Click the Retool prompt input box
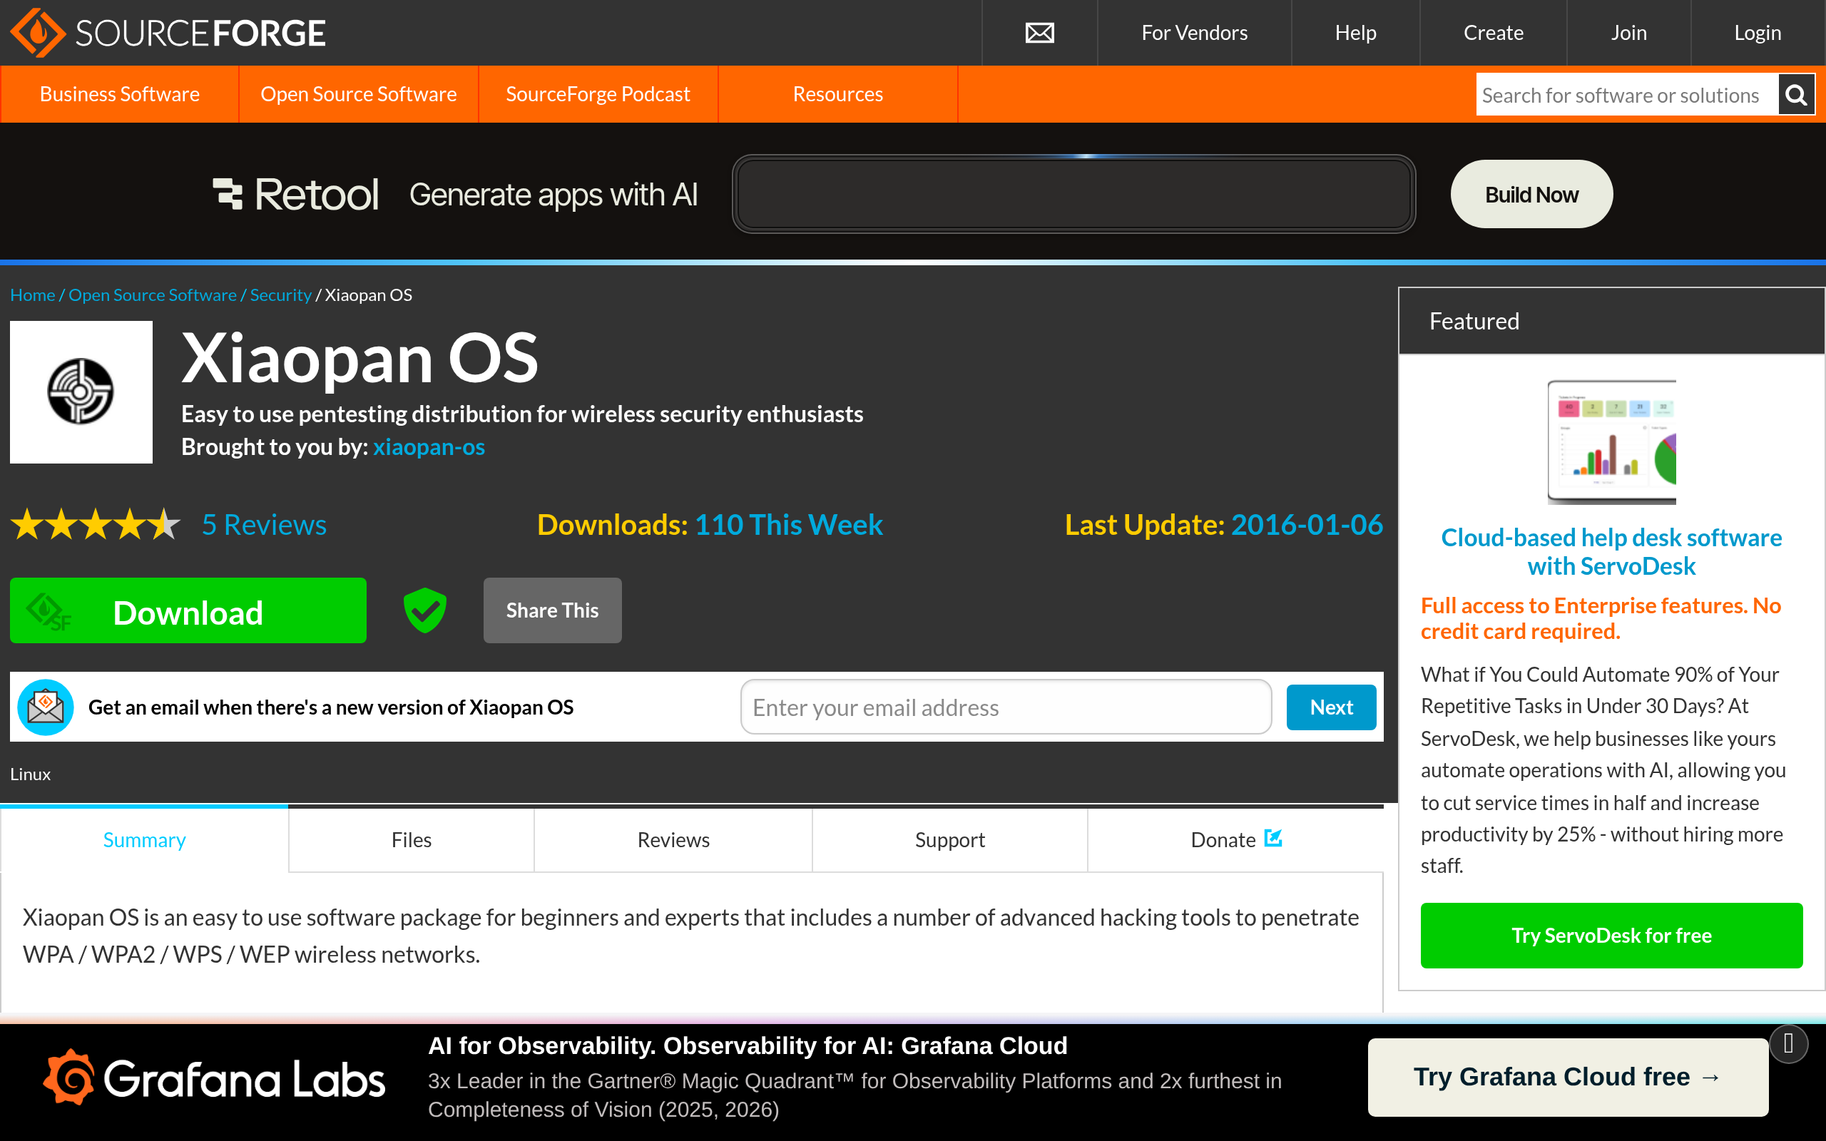Image resolution: width=1826 pixels, height=1141 pixels. [x=1073, y=194]
